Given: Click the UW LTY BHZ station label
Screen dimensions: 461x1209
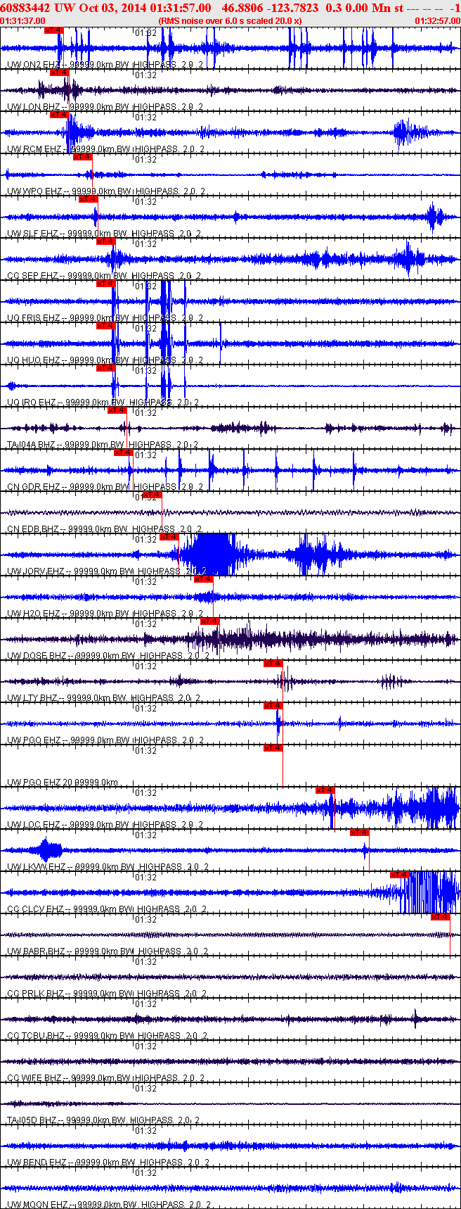Looking at the screenshot, I should point(103,698).
